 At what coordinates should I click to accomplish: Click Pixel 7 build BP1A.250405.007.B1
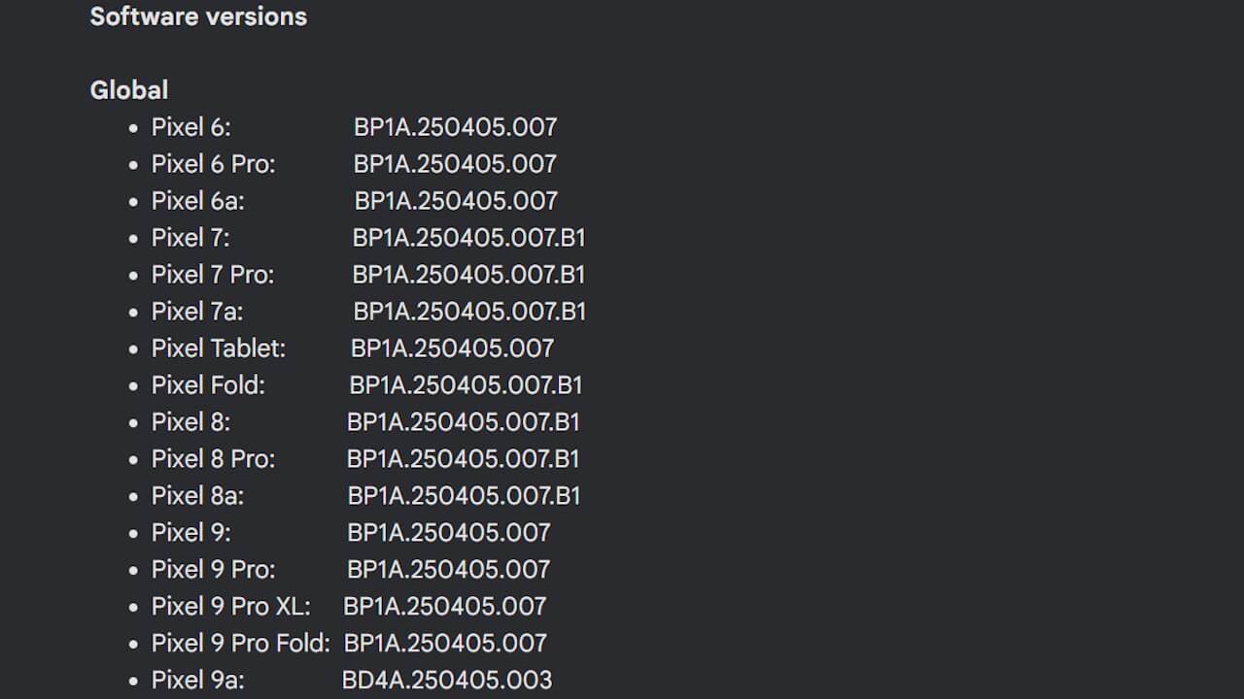(x=469, y=238)
